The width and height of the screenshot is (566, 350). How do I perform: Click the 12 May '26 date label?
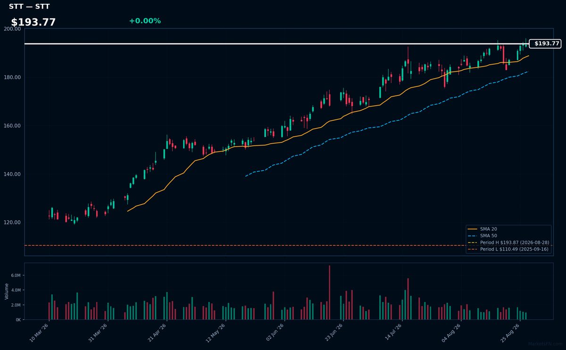click(x=216, y=333)
